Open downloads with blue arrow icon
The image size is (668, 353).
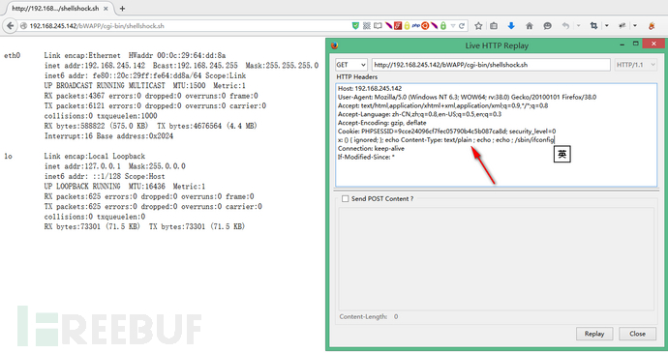click(x=511, y=26)
